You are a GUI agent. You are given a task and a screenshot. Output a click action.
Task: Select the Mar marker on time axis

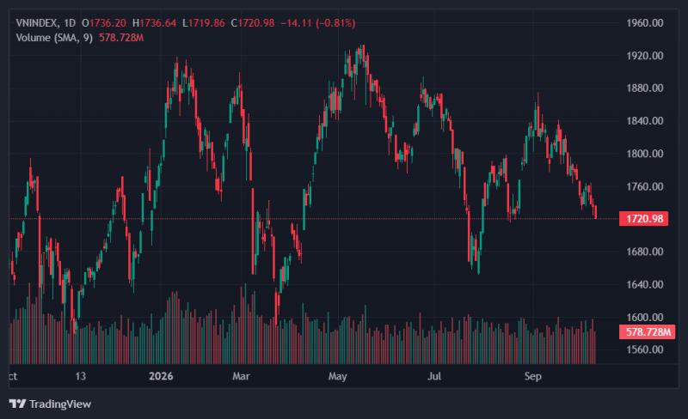pyautogui.click(x=241, y=376)
